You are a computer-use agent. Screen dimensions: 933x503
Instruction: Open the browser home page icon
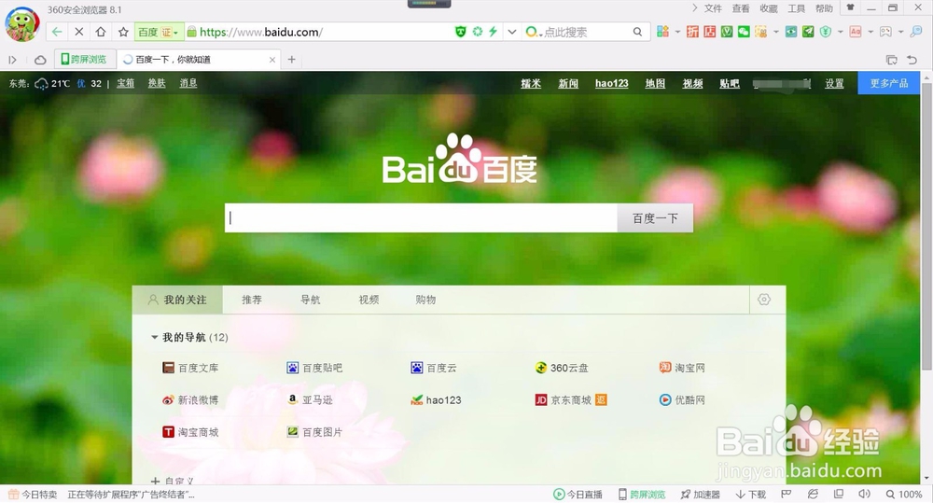pyautogui.click(x=101, y=32)
